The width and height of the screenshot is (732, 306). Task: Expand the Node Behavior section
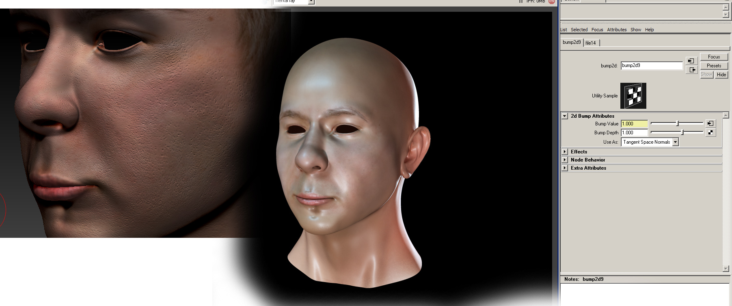564,160
